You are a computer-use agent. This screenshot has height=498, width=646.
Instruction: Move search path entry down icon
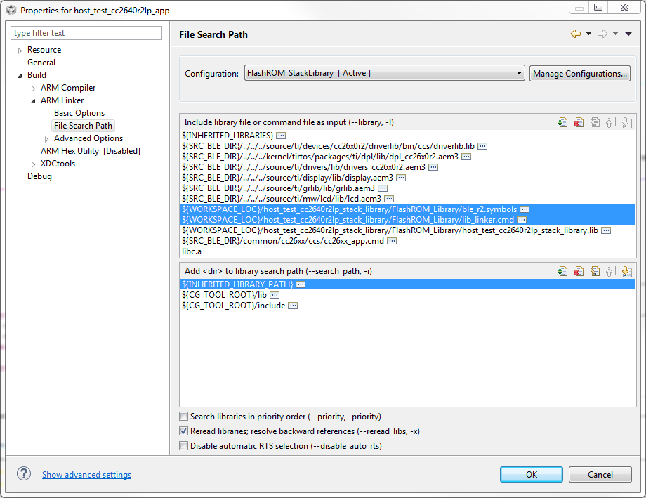pos(626,271)
